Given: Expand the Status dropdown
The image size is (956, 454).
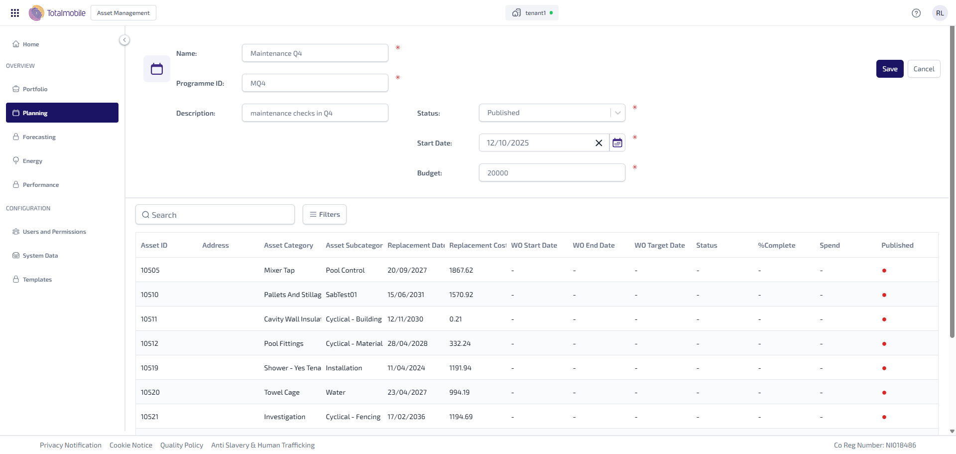Looking at the screenshot, I should coord(617,113).
